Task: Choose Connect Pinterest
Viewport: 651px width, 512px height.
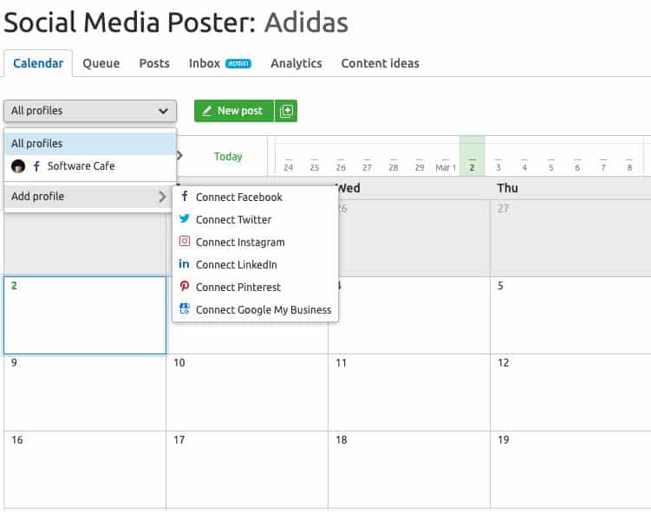Action: point(255,287)
